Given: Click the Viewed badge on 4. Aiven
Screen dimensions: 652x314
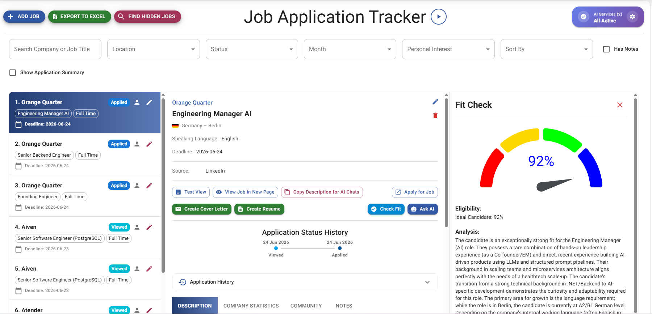Looking at the screenshot, I should (119, 227).
